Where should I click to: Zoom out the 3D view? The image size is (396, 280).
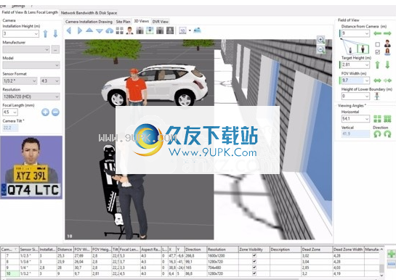320,49
